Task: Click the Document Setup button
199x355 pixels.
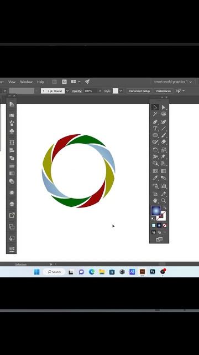Action: pyautogui.click(x=139, y=91)
